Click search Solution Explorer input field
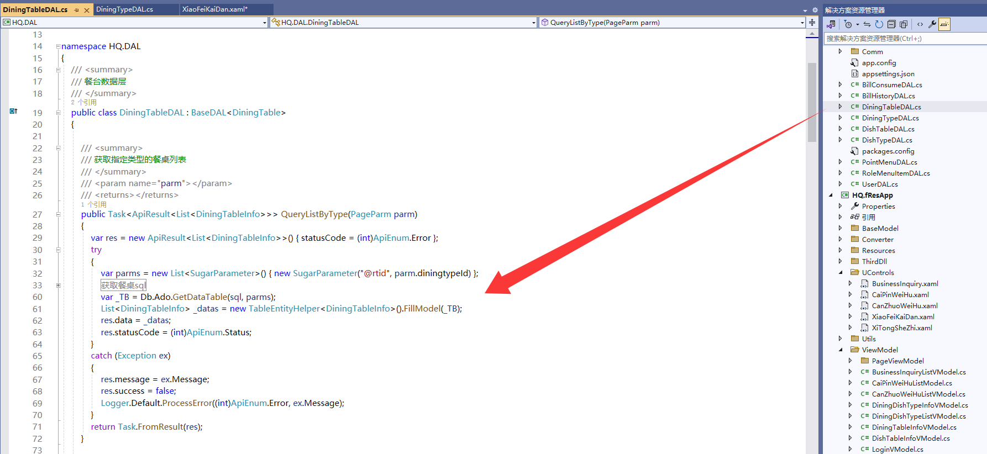The height and width of the screenshot is (454, 987). point(905,39)
